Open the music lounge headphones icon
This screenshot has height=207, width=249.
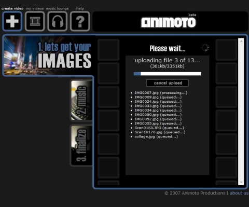tap(58, 21)
